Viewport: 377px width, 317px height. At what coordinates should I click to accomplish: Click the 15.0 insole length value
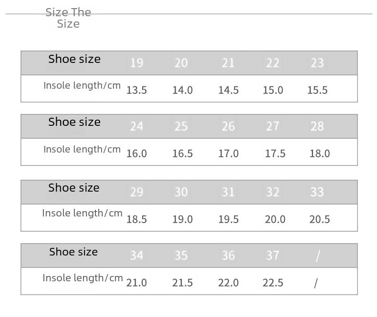tap(273, 90)
